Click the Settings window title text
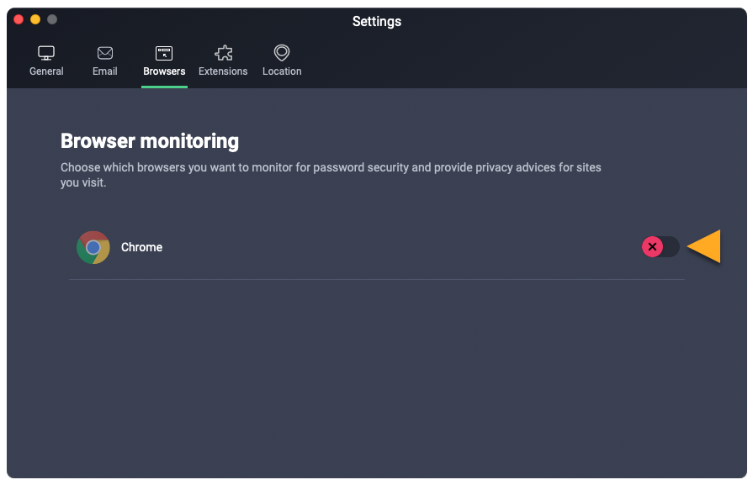This screenshot has height=485, width=753. [376, 21]
